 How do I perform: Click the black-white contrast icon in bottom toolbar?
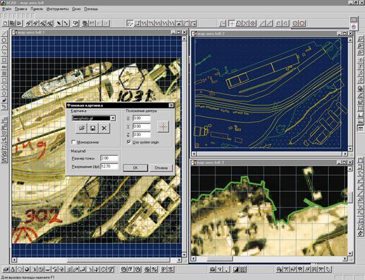[x=236, y=269]
